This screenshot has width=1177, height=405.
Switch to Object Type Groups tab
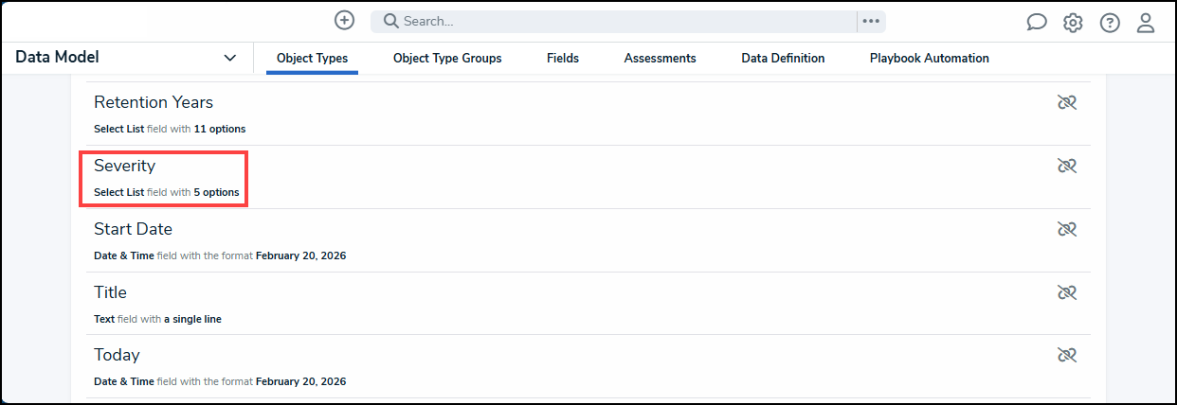[447, 59]
